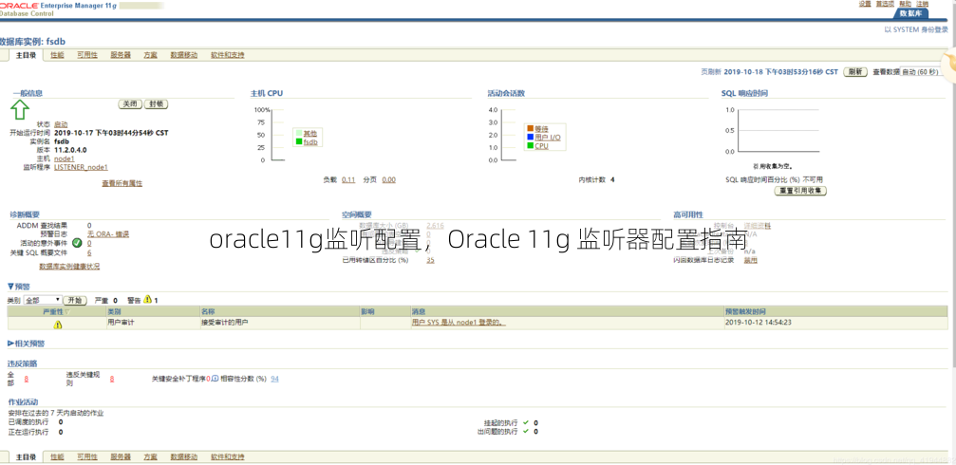The height and width of the screenshot is (465, 956).
Task: Open the 0.11 load value link
Action: [348, 179]
